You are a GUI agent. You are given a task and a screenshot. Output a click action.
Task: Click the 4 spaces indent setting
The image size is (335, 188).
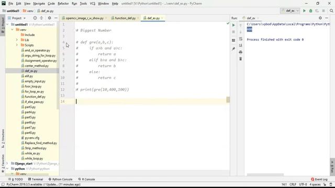(x=315, y=184)
